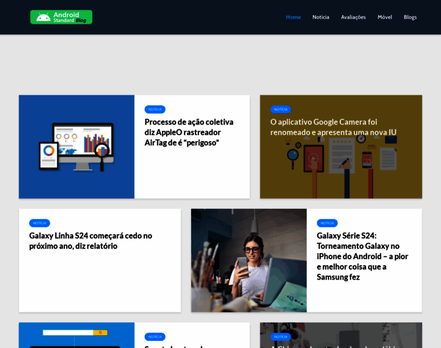Open the Avaliações menu item
Screen dimensions: 441x348
(x=353, y=17)
